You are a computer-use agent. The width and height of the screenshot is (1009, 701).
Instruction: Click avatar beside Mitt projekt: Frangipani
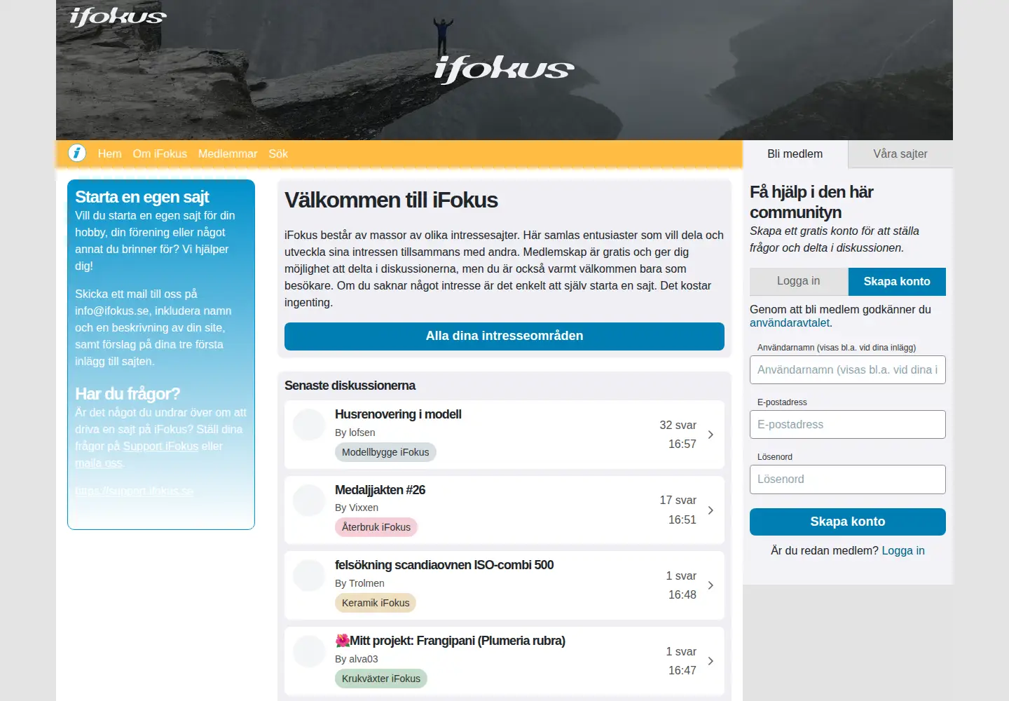[x=309, y=651]
